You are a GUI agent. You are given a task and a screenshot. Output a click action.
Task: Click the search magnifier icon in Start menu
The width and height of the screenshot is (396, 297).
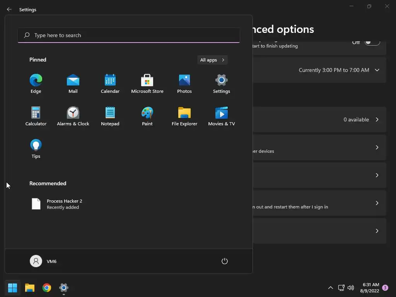[27, 35]
